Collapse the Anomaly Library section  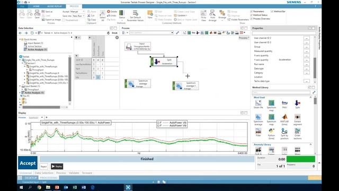[x=311, y=144]
